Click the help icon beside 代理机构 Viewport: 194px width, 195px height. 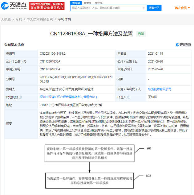(x=20, y=97)
